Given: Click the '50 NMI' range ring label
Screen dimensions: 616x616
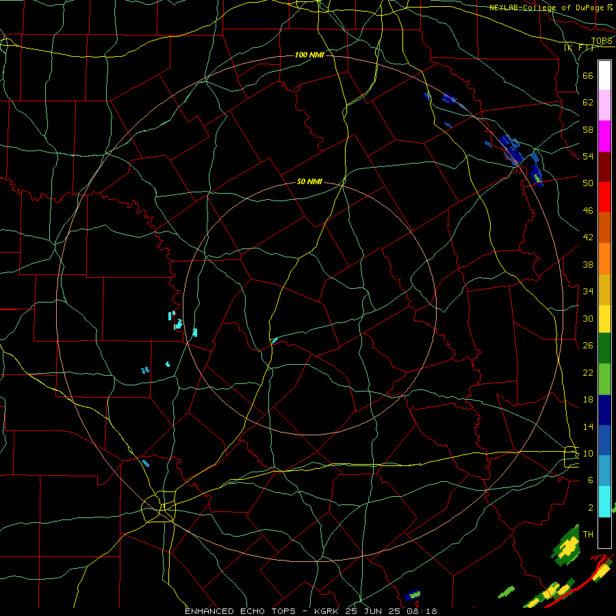Looking at the screenshot, I should coord(309,181).
